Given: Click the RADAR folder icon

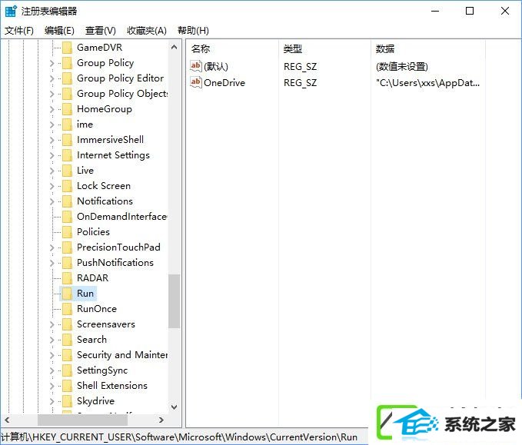Looking at the screenshot, I should click(67, 278).
